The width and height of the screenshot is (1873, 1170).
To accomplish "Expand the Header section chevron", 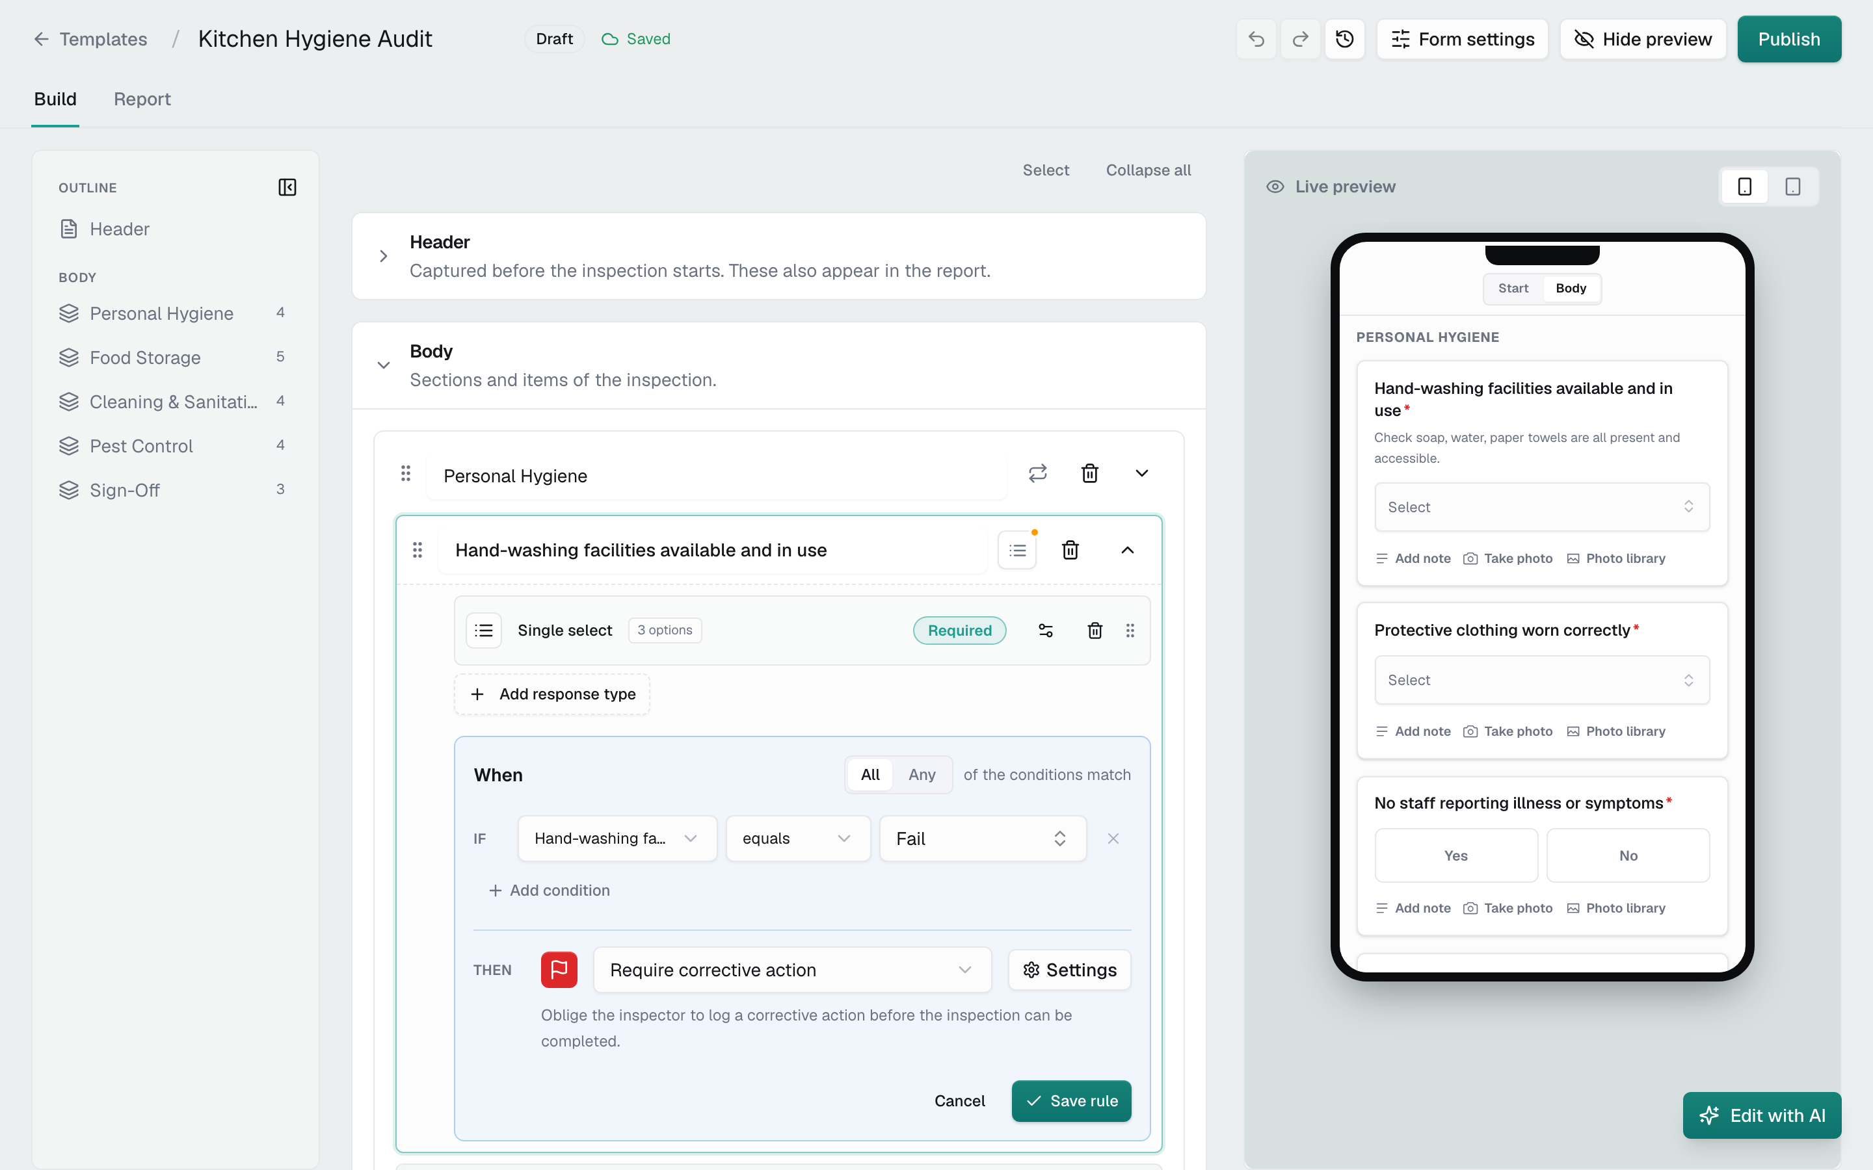I will point(383,256).
